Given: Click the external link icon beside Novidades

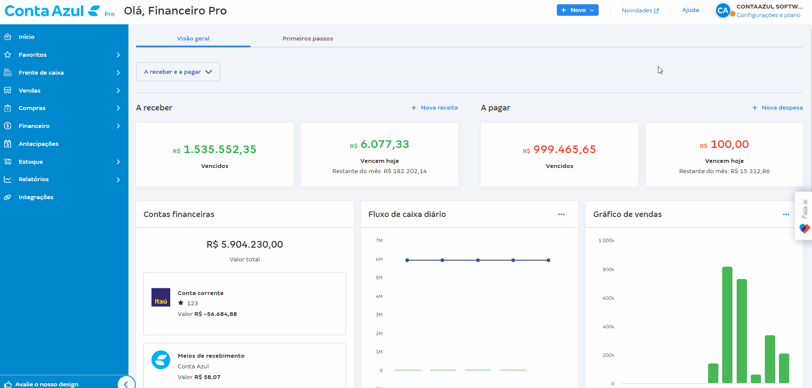Looking at the screenshot, I should (x=656, y=11).
